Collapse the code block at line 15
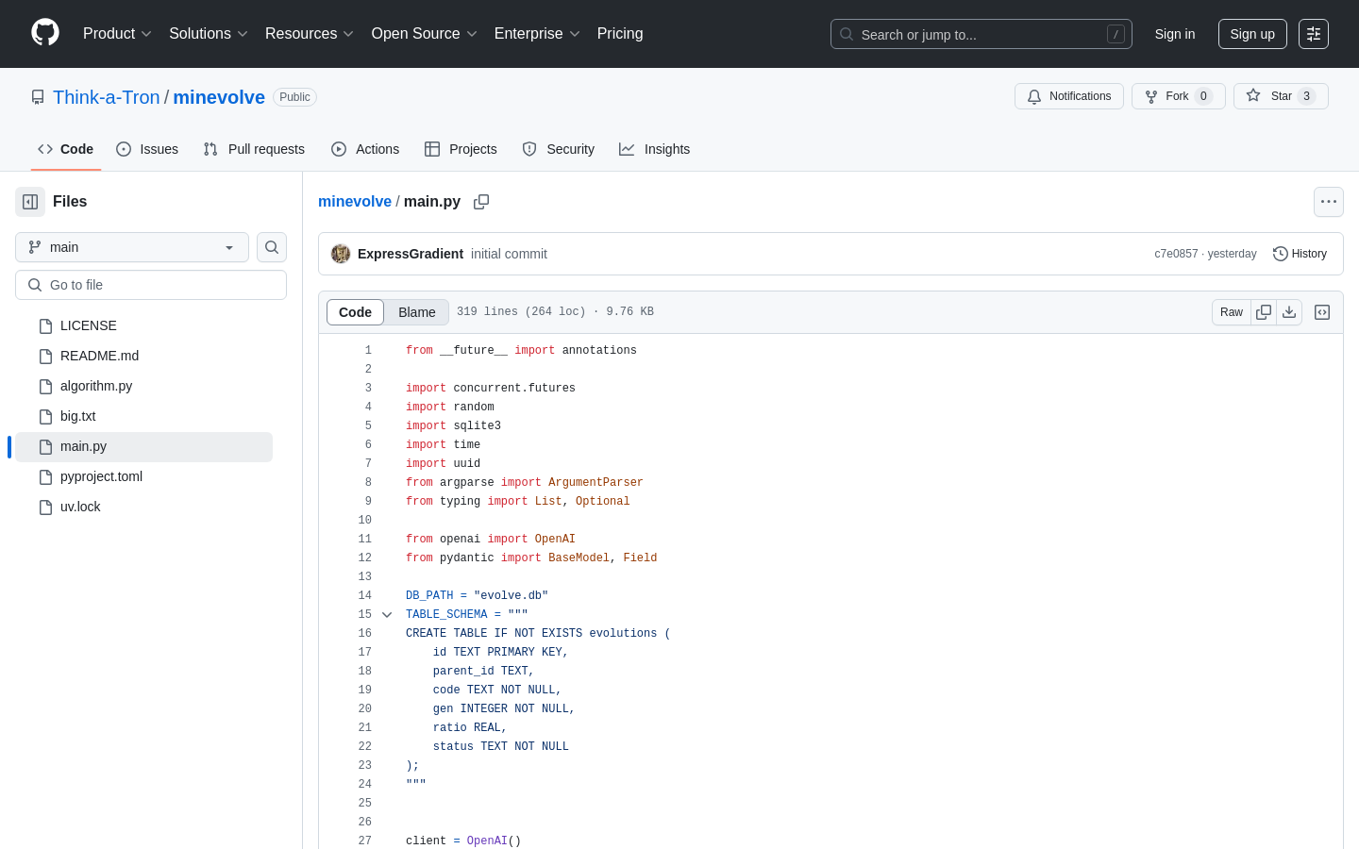 (x=387, y=614)
